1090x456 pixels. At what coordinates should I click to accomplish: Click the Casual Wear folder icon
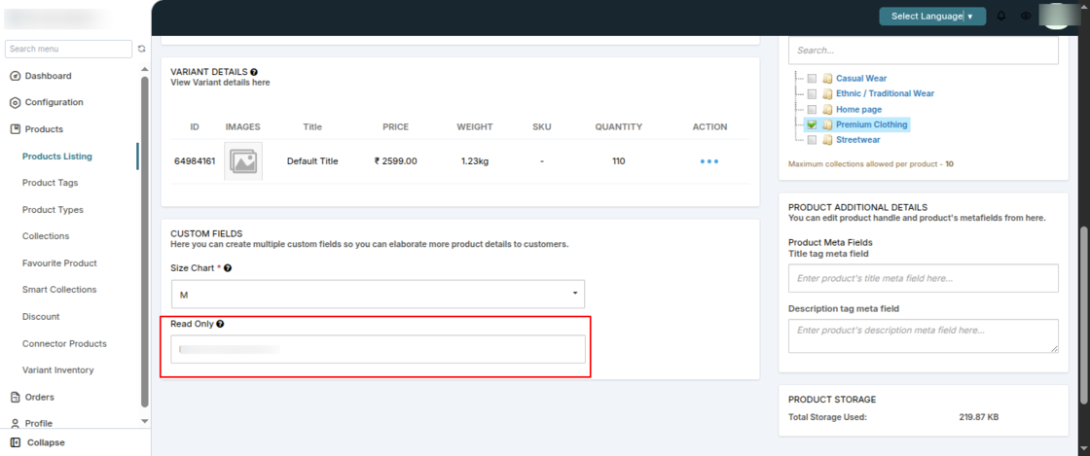pos(827,79)
